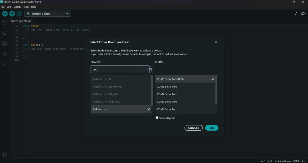308x163 pixels.
Task: Click Ln 1, Col 1 in status bar
Action: click(266, 161)
